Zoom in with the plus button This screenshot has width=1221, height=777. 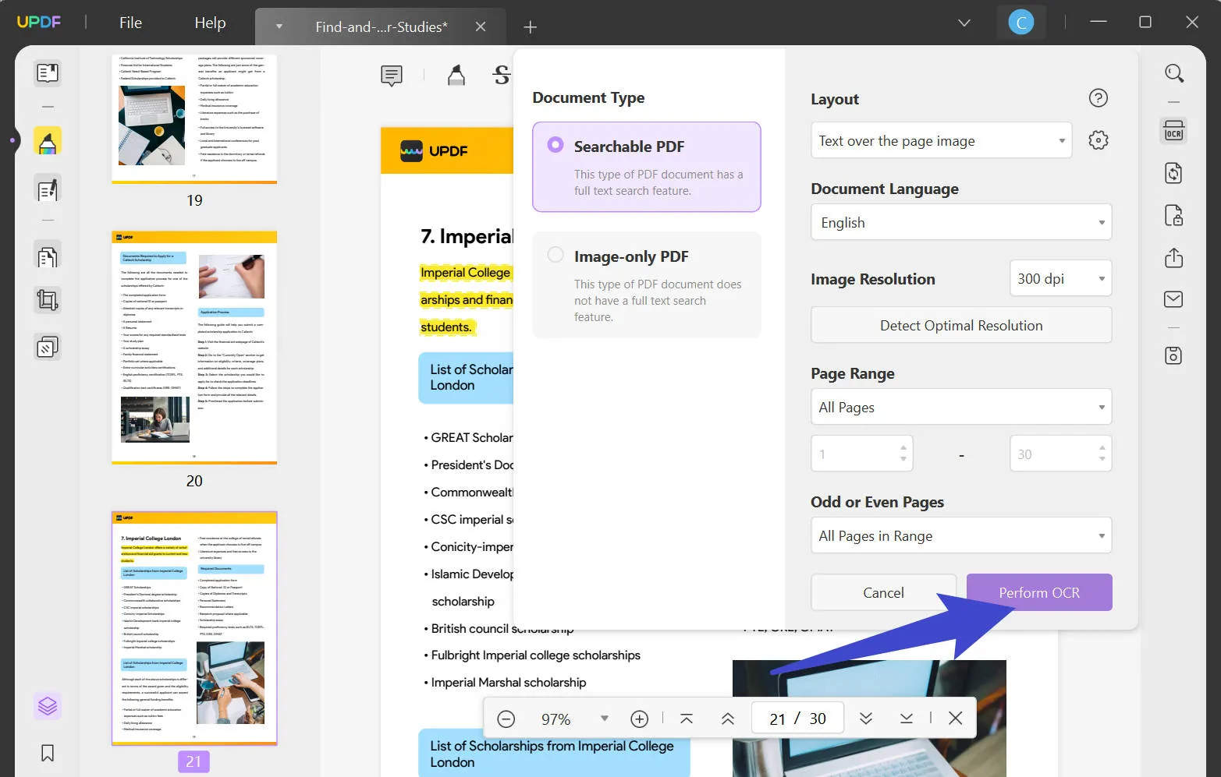640,719
